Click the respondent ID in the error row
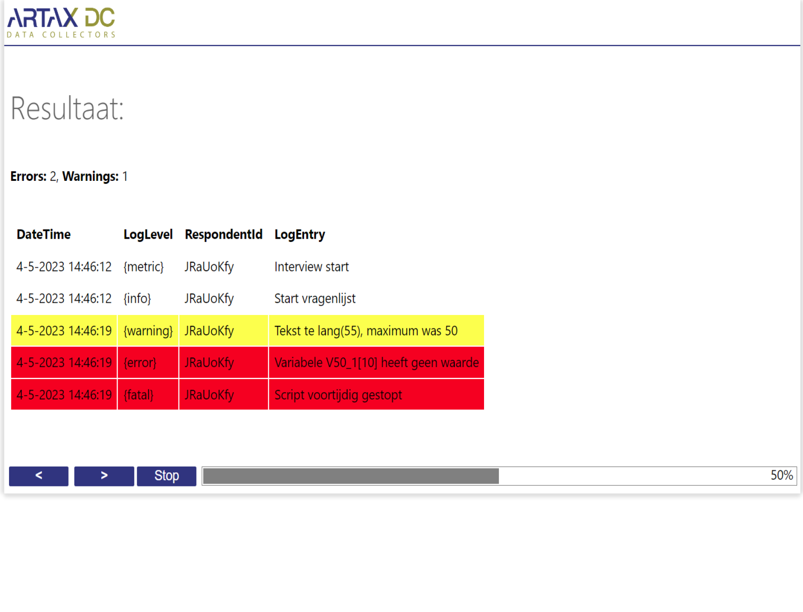The height and width of the screenshot is (612, 803). tap(209, 363)
